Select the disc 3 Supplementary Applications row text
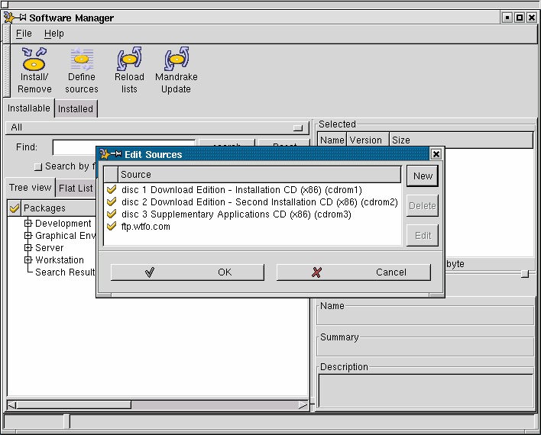Image resolution: width=541 pixels, height=435 pixels. [x=236, y=214]
